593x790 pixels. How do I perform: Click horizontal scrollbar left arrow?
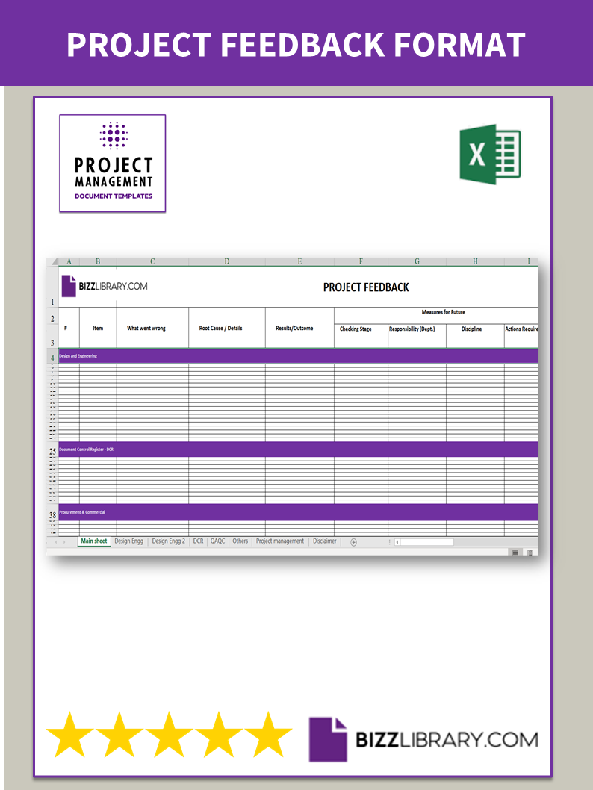click(x=397, y=542)
